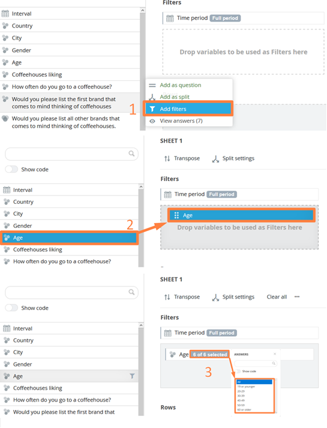The image size is (327, 428).
Task: Click the View answers eye icon
Action: 152,121
